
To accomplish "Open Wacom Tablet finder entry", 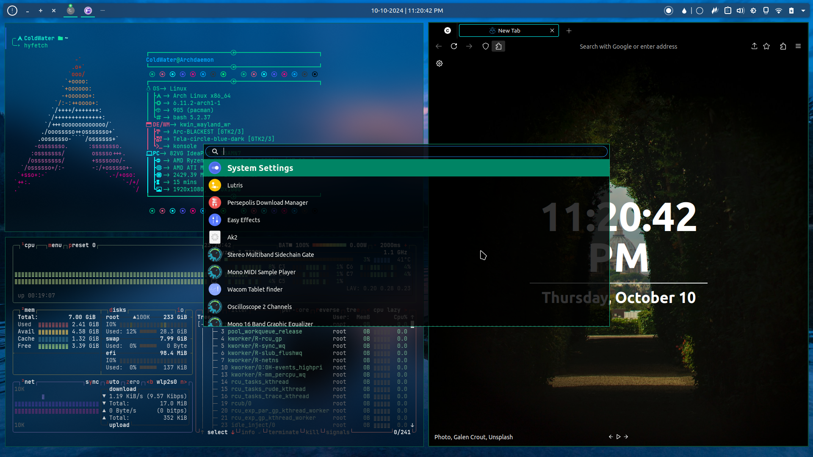I will tap(406, 289).
